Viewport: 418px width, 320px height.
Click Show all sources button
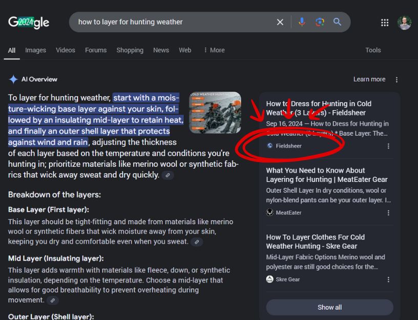[x=330, y=308]
